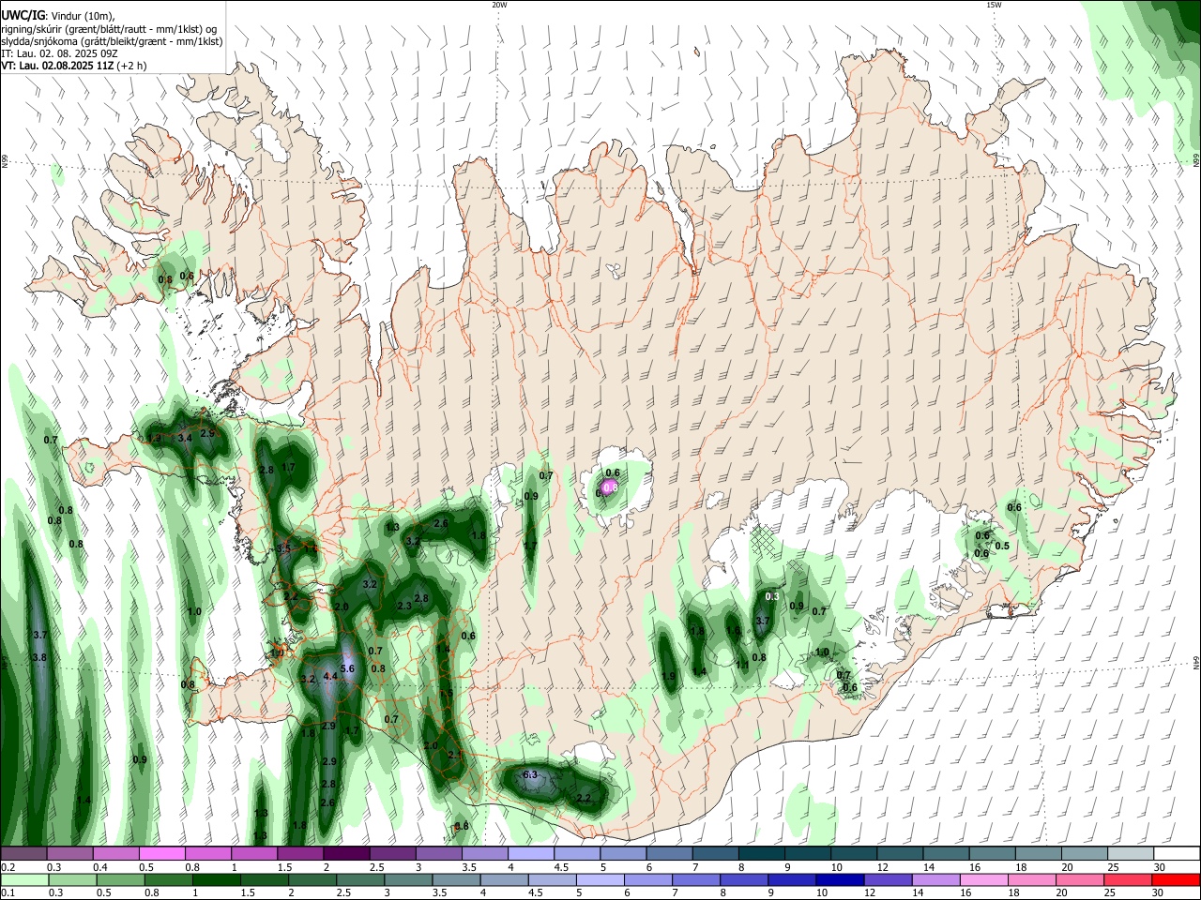The image size is (1201, 900).
Task: Click the navy blue swatch labeled 10 in the rain legend
Action: coord(838,879)
